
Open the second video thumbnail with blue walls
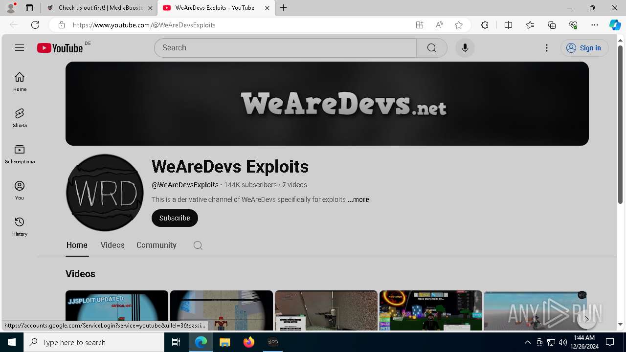coord(222,310)
